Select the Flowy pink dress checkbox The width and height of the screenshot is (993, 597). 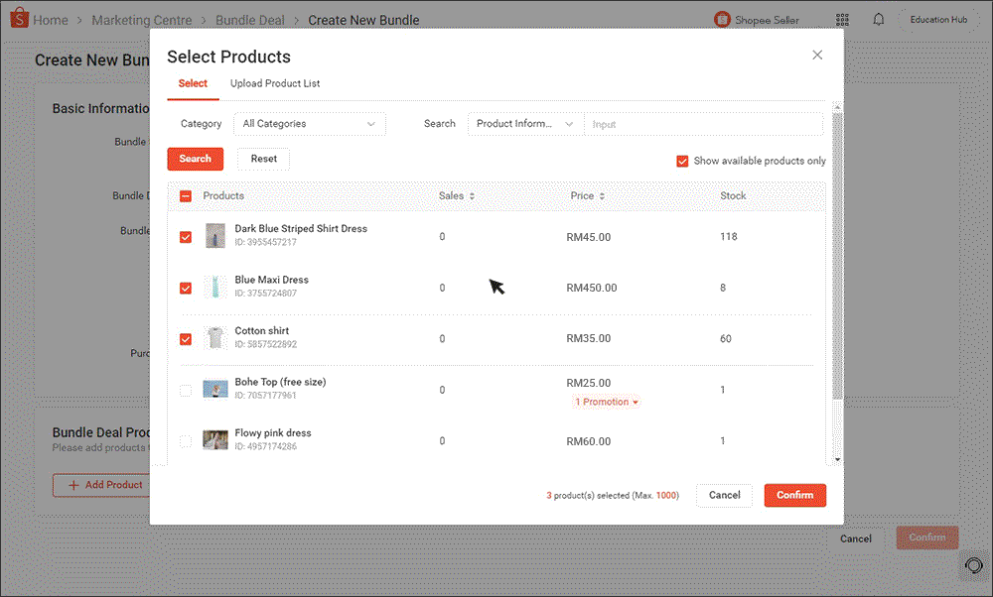(x=185, y=440)
